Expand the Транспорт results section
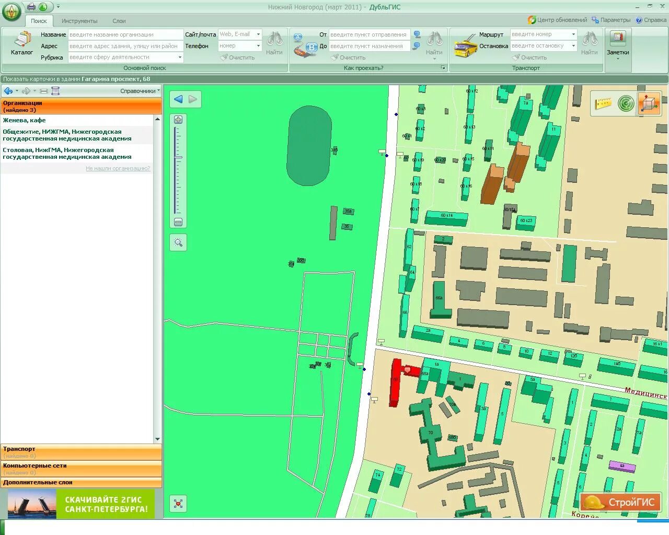The width and height of the screenshot is (669, 535). pyautogui.click(x=81, y=452)
